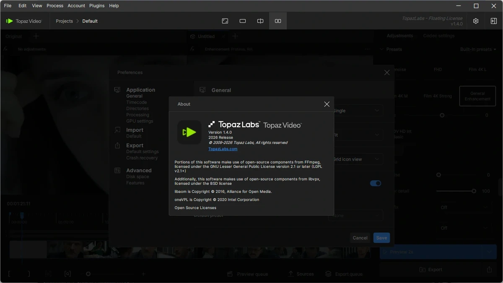
Task: Select Directories in Preferences sidebar
Action: 137,109
